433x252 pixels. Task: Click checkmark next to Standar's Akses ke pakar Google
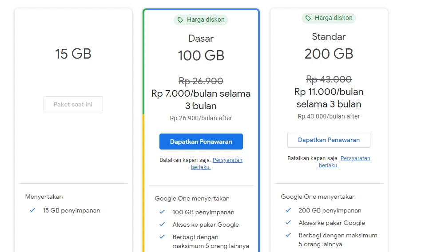[x=288, y=223]
